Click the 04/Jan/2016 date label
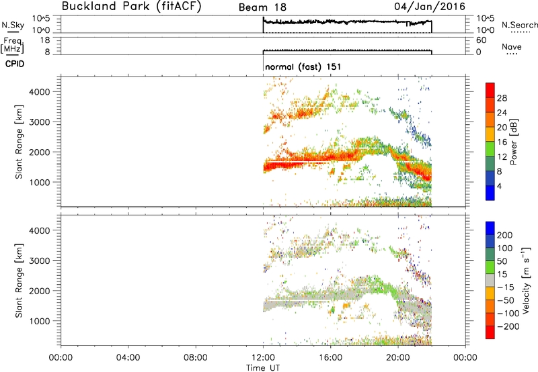Screen dimensions: 538x372 click(x=430, y=6)
